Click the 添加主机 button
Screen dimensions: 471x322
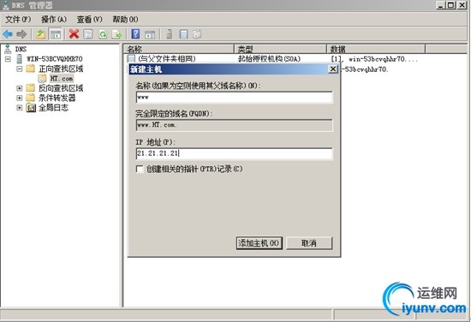coord(259,243)
